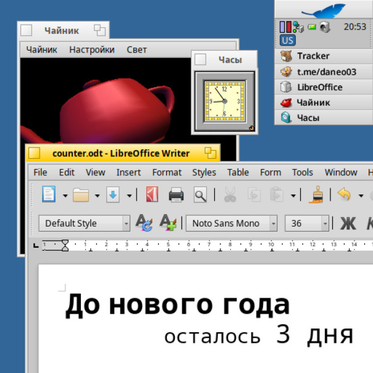
Task: Open the Insert menu in Writer
Action: (x=128, y=172)
